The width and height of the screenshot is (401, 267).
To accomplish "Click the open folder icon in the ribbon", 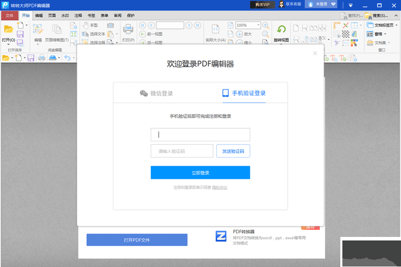I will tap(8, 30).
